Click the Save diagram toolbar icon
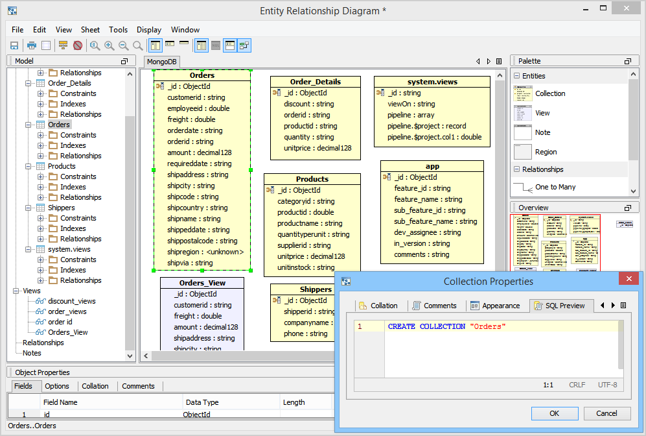The width and height of the screenshot is (646, 436). tap(14, 45)
